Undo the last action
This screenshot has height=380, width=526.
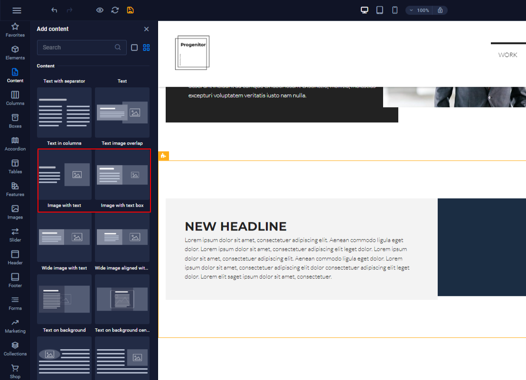coord(54,10)
